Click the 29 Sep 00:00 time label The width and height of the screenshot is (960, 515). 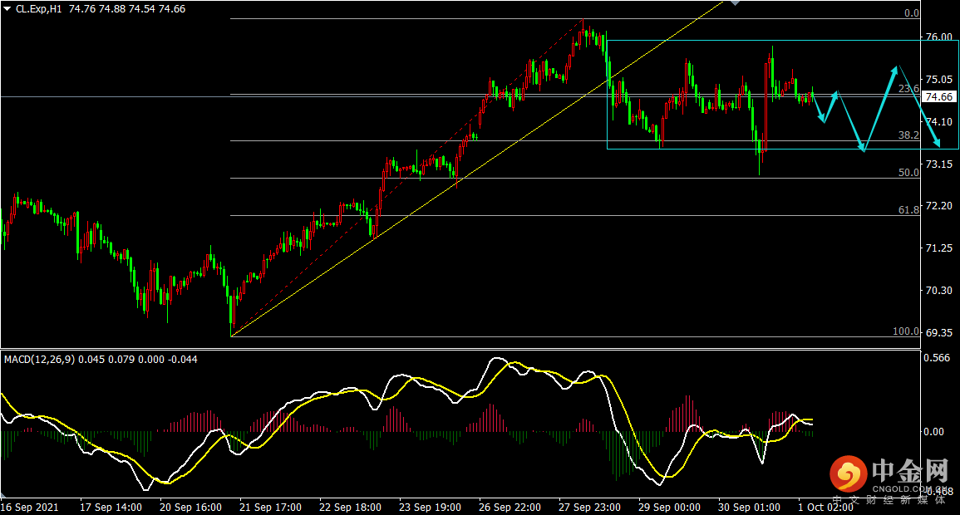point(669,508)
